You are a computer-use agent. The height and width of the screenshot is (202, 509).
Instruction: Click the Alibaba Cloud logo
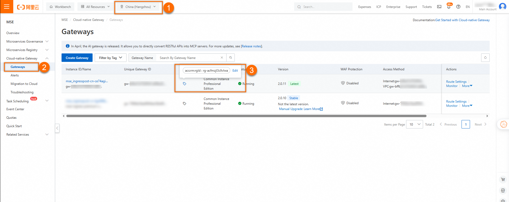(28, 7)
